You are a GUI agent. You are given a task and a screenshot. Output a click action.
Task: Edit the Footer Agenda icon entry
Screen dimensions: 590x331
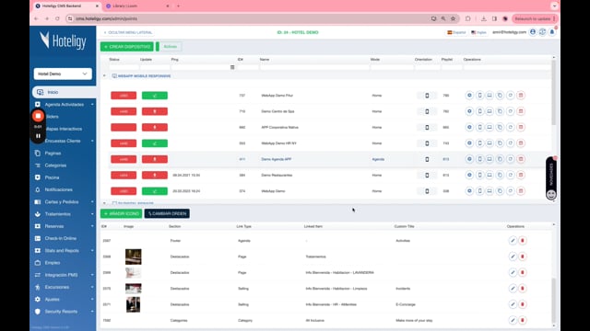[513, 241]
